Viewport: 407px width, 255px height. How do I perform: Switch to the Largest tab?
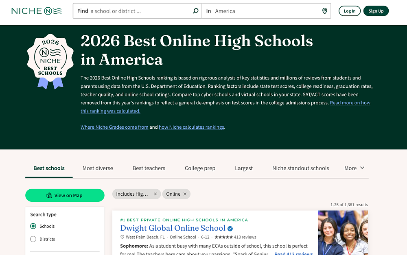pos(244,168)
